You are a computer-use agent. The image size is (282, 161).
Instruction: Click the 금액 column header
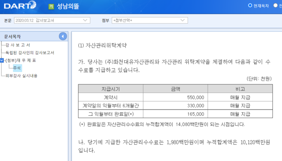click(175, 89)
